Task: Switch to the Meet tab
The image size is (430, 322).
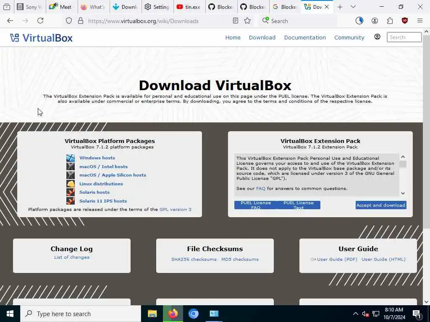Action: pos(62,7)
